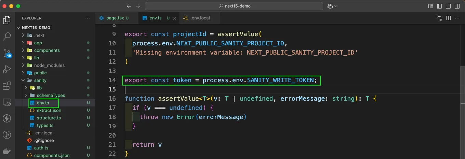Expand the top-level lib folder above node_modules
This screenshot has height=159, width=465.
(23, 58)
